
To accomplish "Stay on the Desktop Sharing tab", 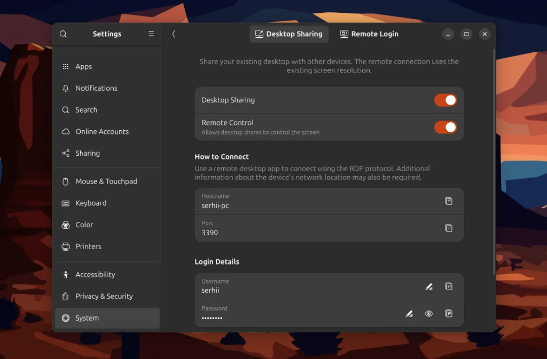I will click(x=289, y=34).
